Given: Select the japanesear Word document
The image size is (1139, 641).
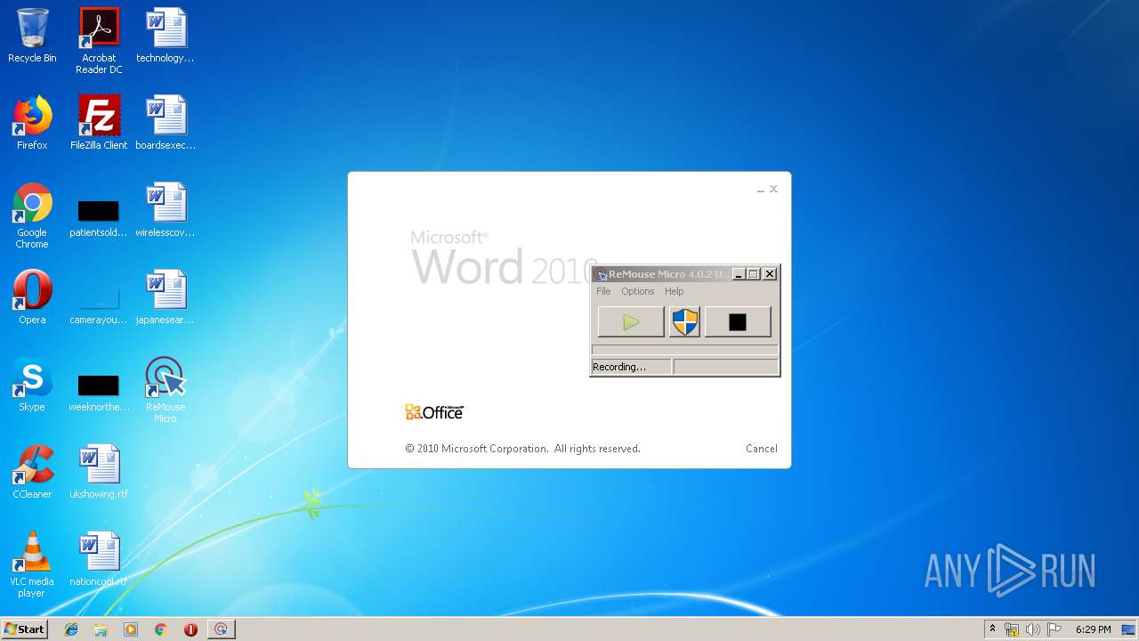Looking at the screenshot, I should 166,297.
